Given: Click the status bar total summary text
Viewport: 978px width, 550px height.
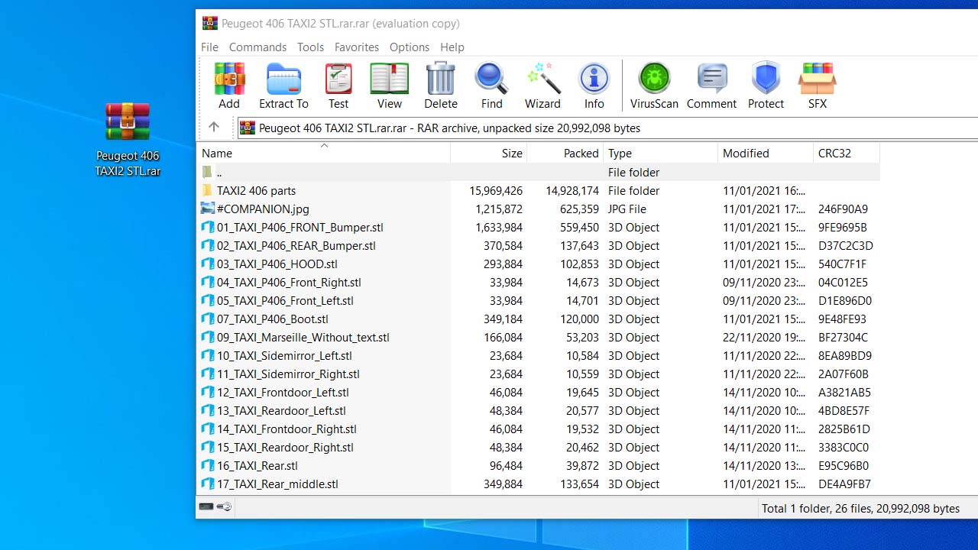Looking at the screenshot, I should coord(860,508).
